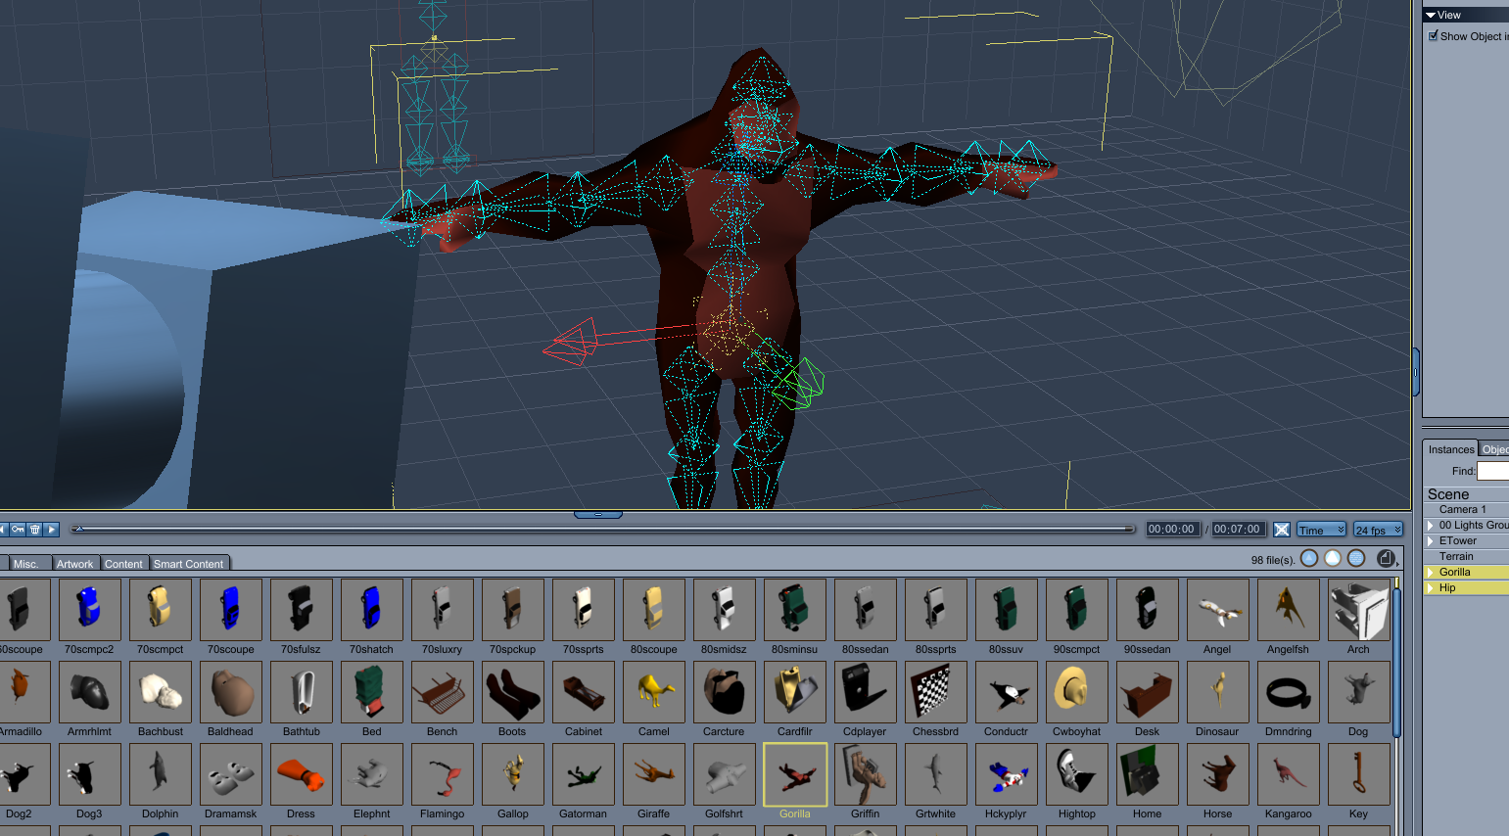The height and width of the screenshot is (836, 1509).
Task: Select the Key content icon
Action: 1358,774
